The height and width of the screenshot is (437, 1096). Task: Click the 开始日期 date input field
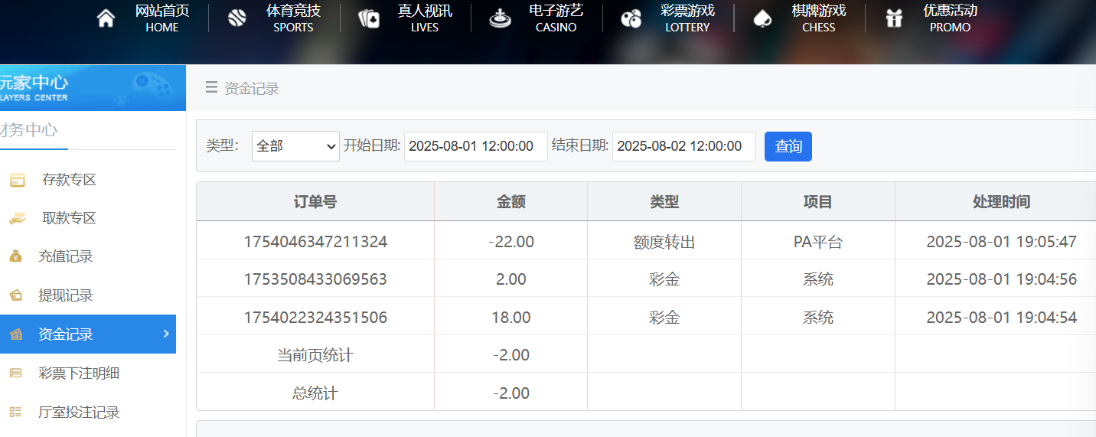pos(475,146)
